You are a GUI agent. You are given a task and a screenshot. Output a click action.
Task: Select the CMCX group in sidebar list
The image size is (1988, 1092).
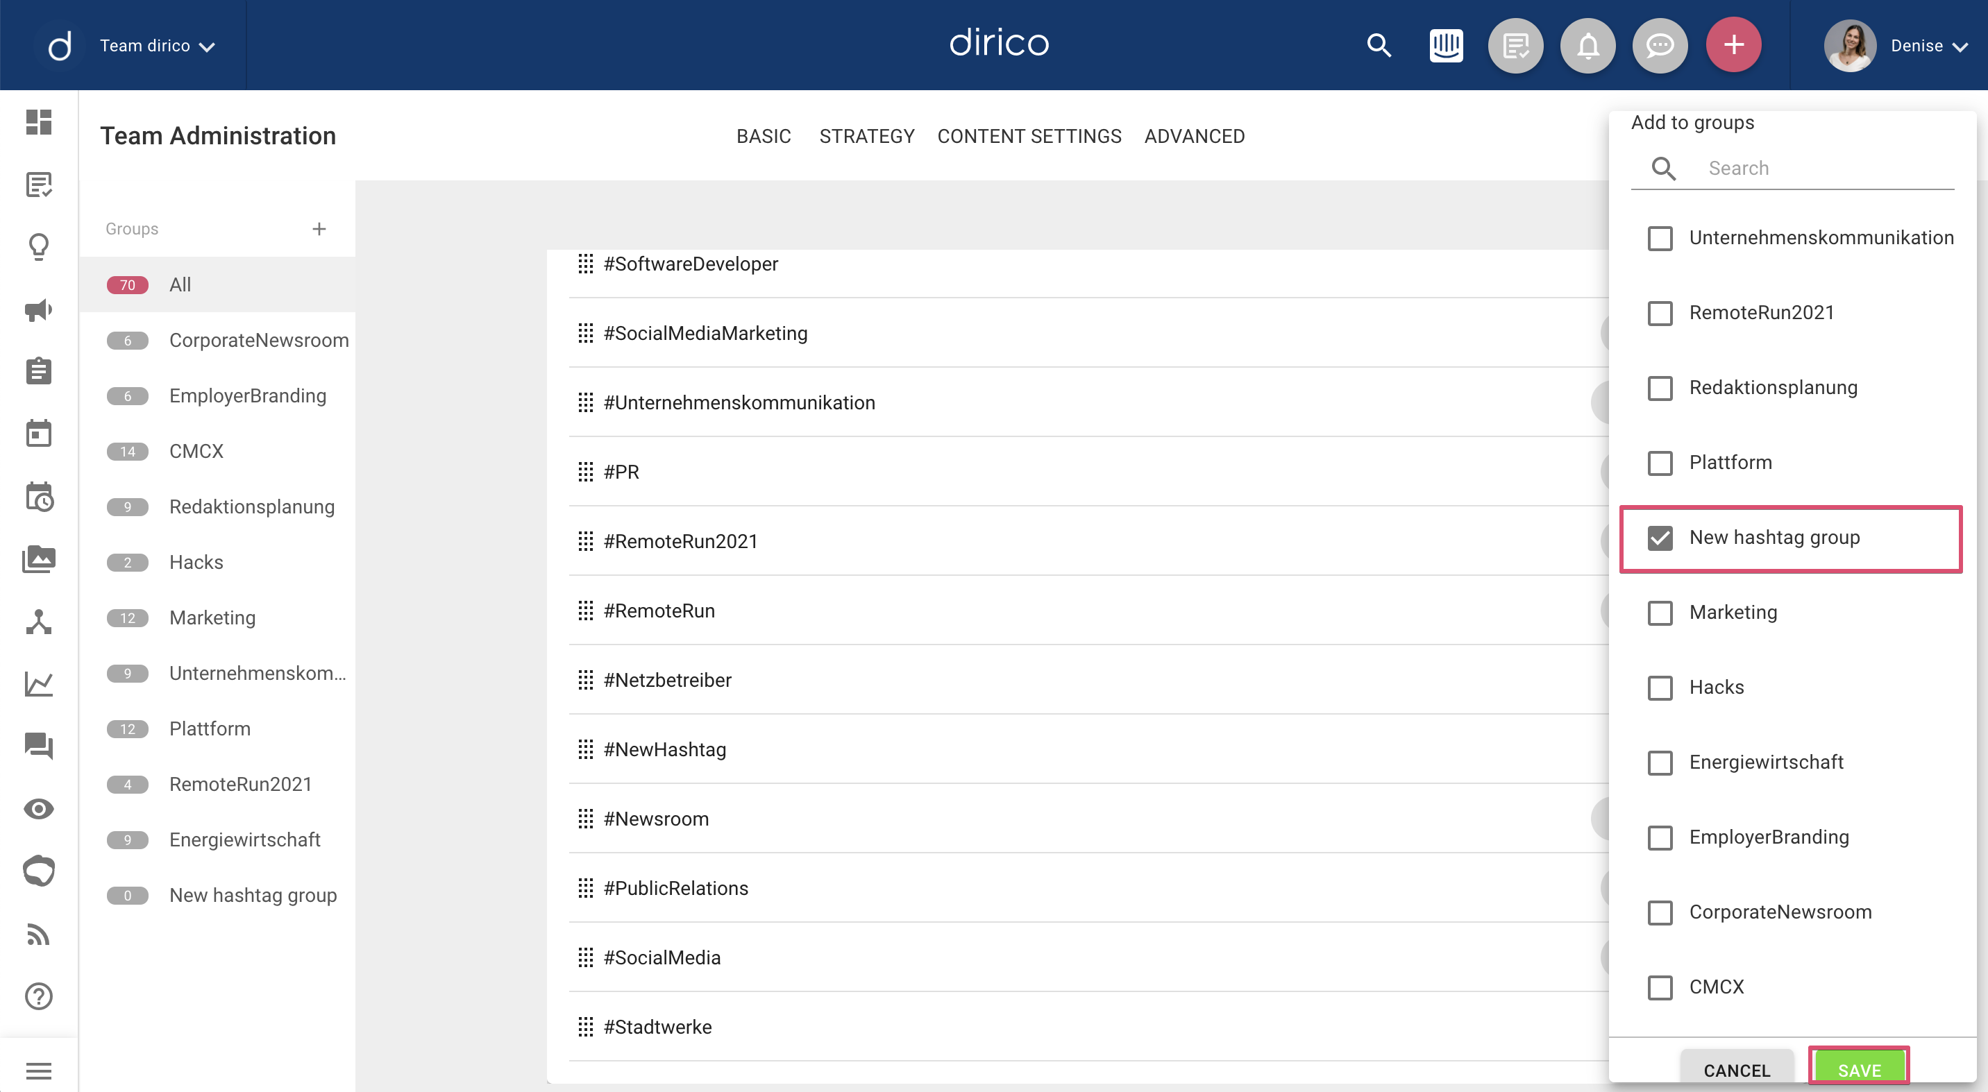tap(217, 451)
